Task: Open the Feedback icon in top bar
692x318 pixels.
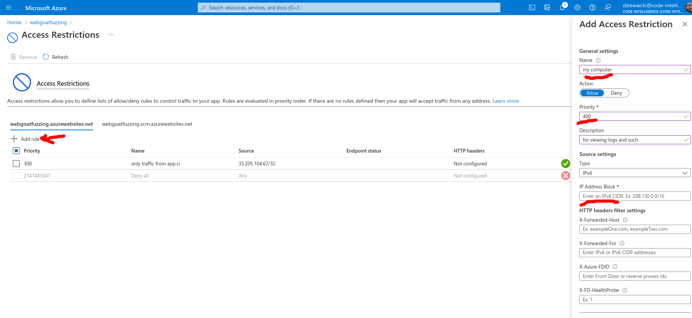Action: (608, 8)
